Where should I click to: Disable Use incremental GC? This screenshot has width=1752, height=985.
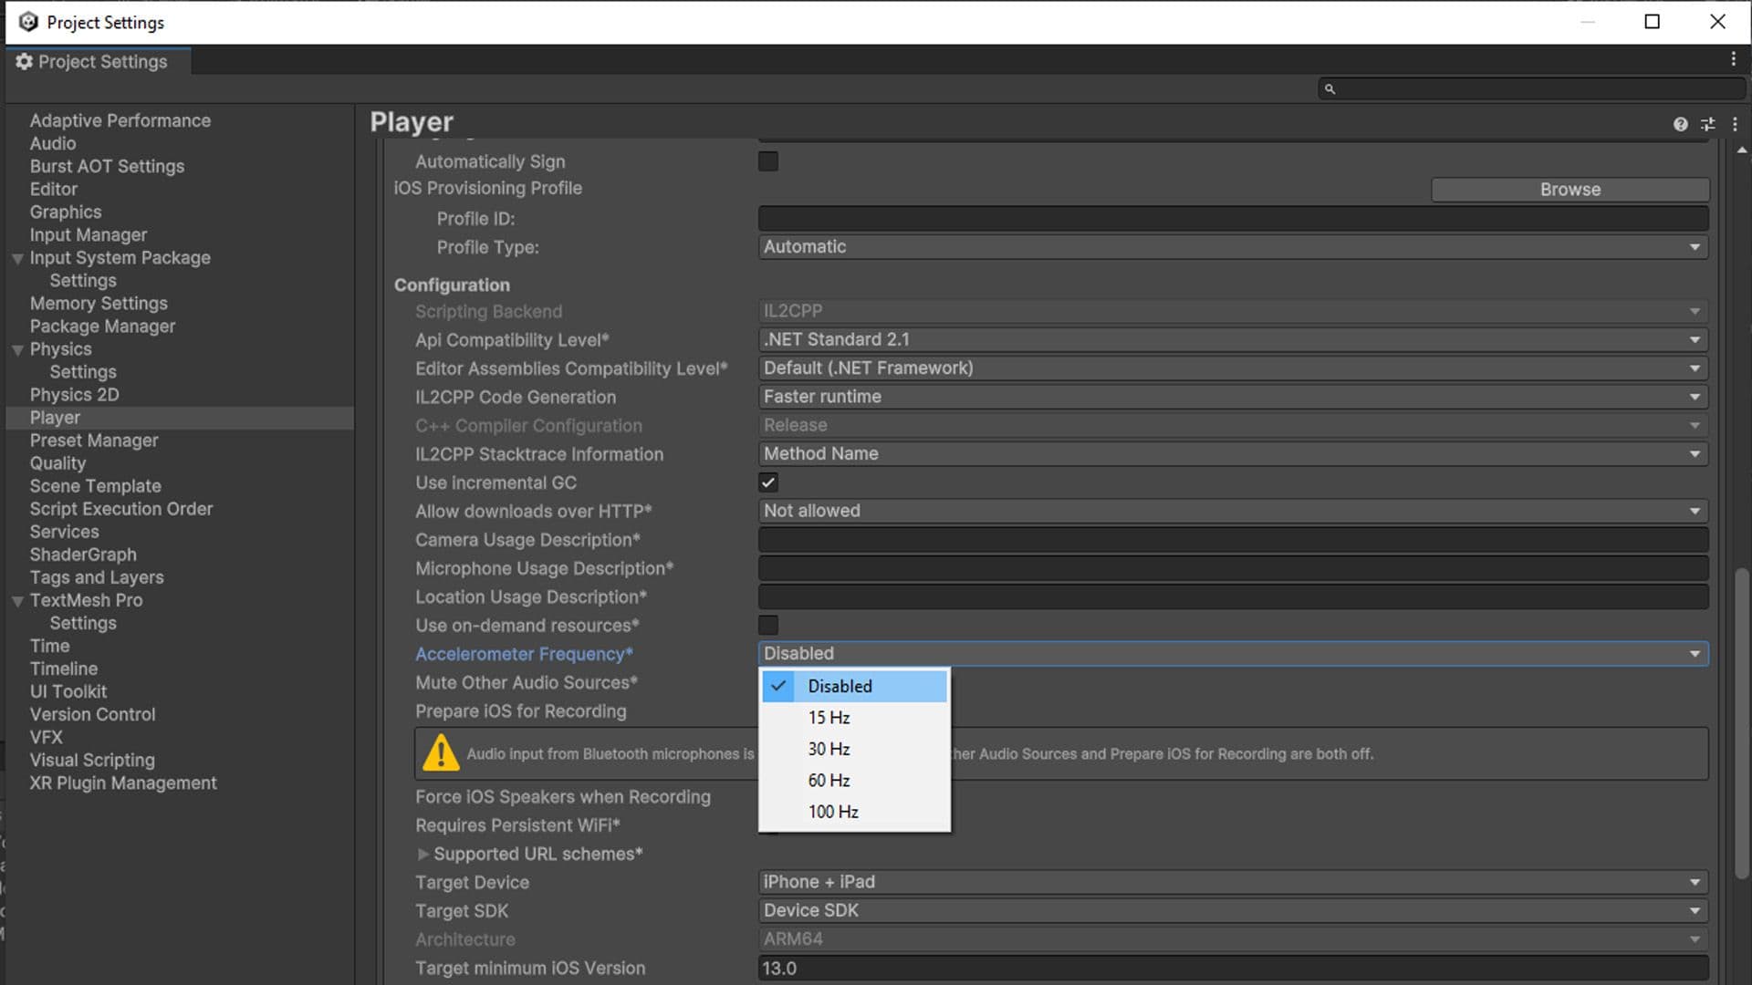[x=768, y=482]
